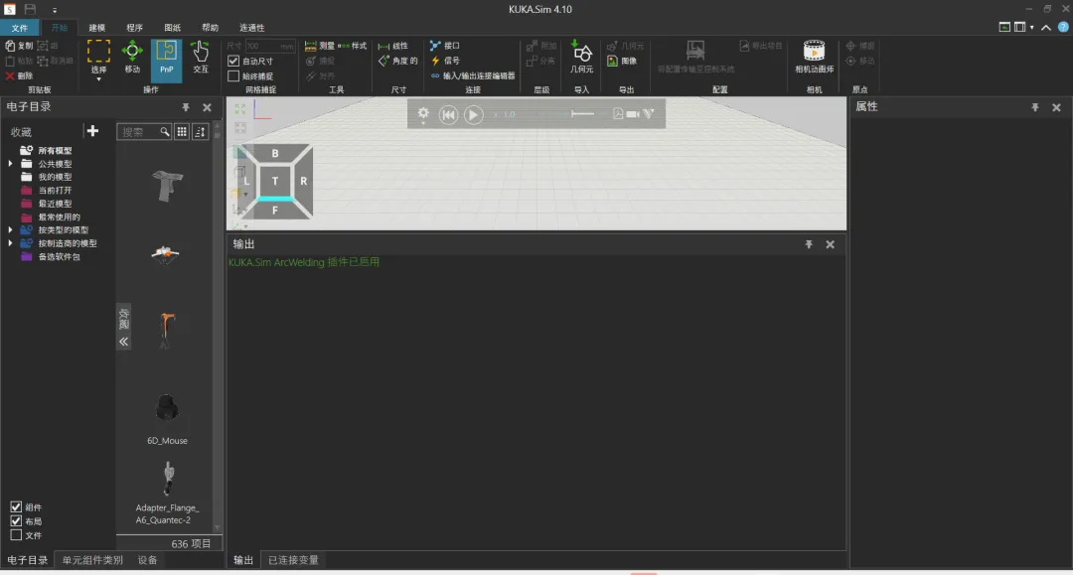Expand 按类型的模型 tree node
Viewport: 1073px width, 575px height.
[x=10, y=229]
